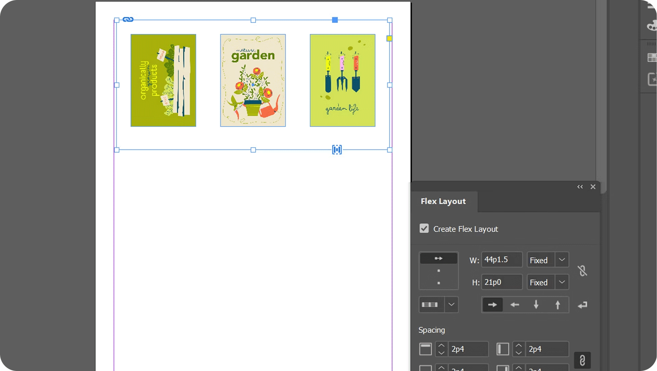The width and height of the screenshot is (657, 371).
Task: Open the pages panel icon in the sidebar
Action: pos(651,57)
